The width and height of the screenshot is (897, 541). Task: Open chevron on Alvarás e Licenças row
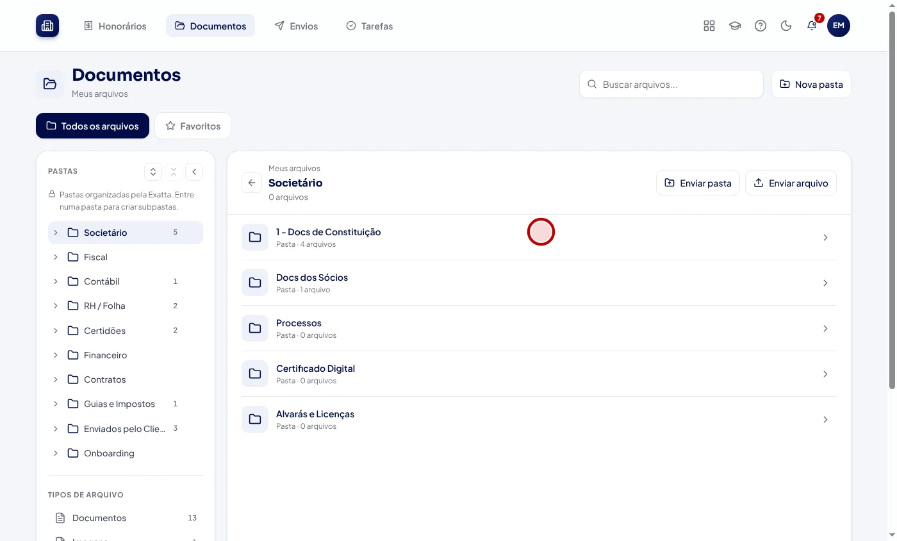pos(825,419)
